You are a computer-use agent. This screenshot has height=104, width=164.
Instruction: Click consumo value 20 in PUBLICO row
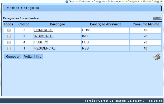pyautogui.click(x=146, y=42)
